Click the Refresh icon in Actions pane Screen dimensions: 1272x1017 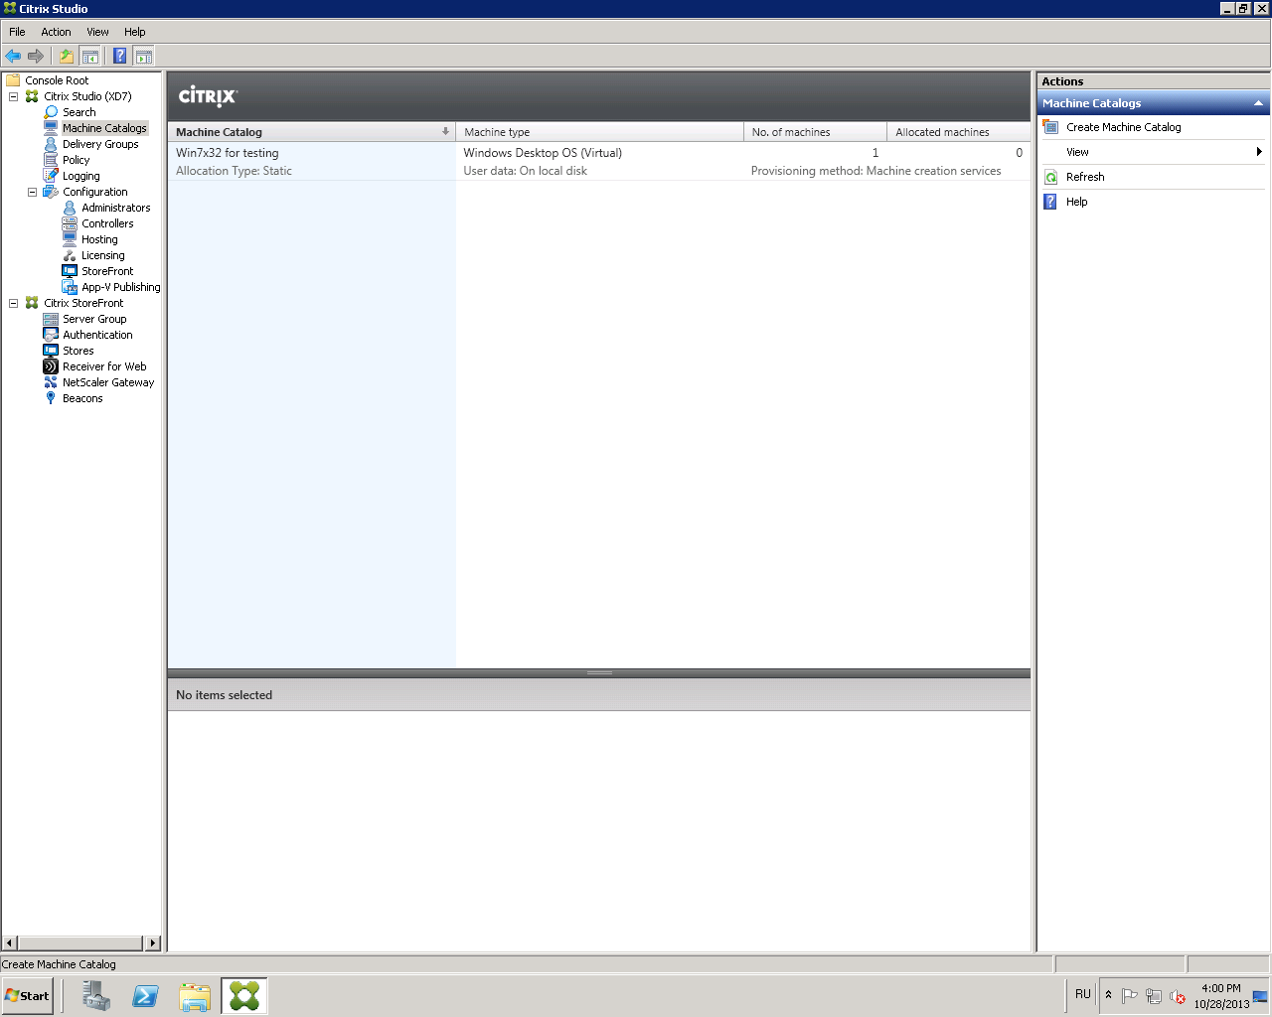[x=1050, y=177]
